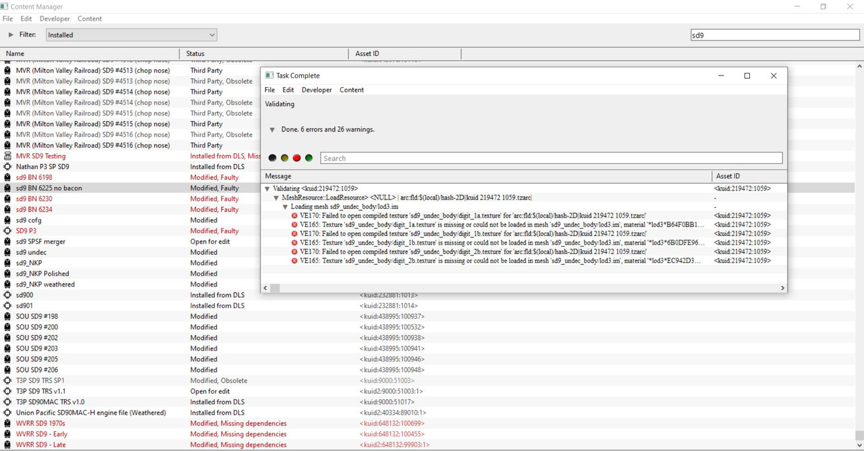864x451 pixels.
Task: Click the right scroll arrow in Task Complete
Action: pyautogui.click(x=782, y=288)
